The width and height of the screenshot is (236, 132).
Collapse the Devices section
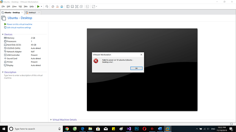pos(3,34)
